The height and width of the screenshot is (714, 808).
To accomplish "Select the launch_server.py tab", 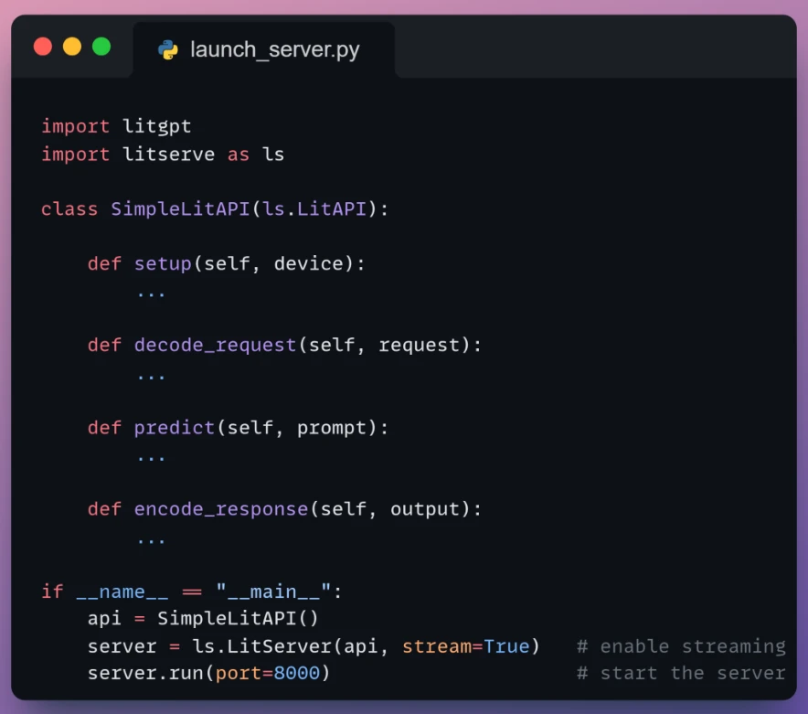I will coord(264,50).
